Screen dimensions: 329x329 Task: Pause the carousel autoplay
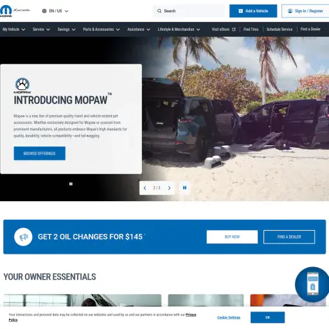pyautogui.click(x=184, y=188)
